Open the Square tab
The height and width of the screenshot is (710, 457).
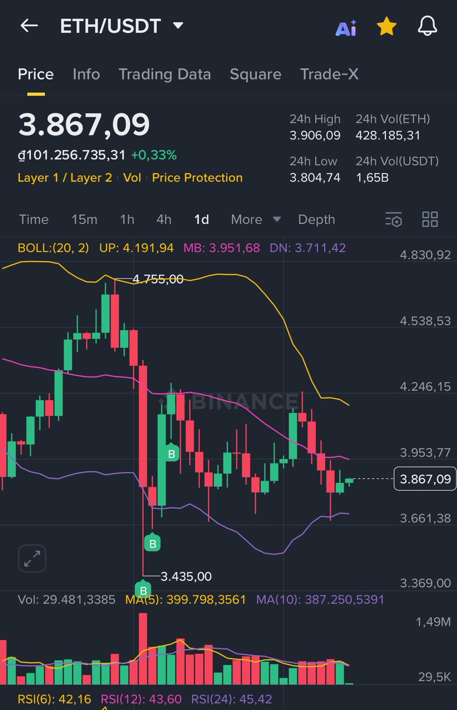[x=255, y=74]
